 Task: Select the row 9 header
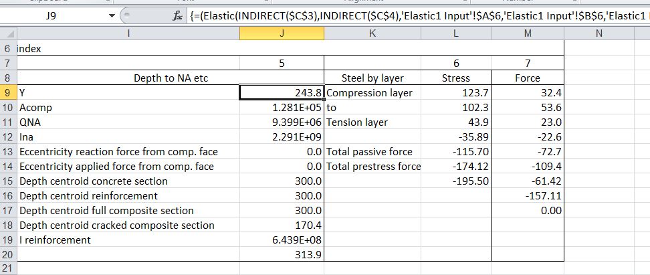8,92
